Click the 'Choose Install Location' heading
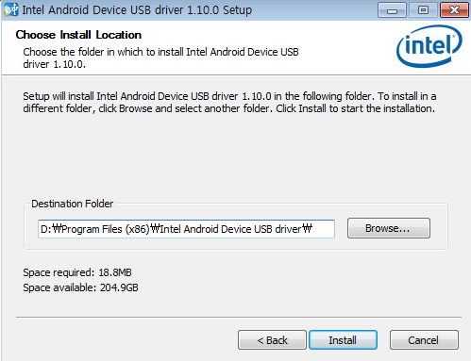471x361 pixels. click(x=78, y=35)
